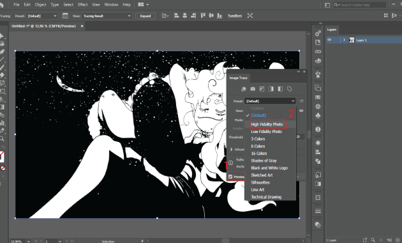The width and height of the screenshot is (402, 243).
Task: Select the Grayscale preset icon in Image Trace
Action: click(271, 89)
